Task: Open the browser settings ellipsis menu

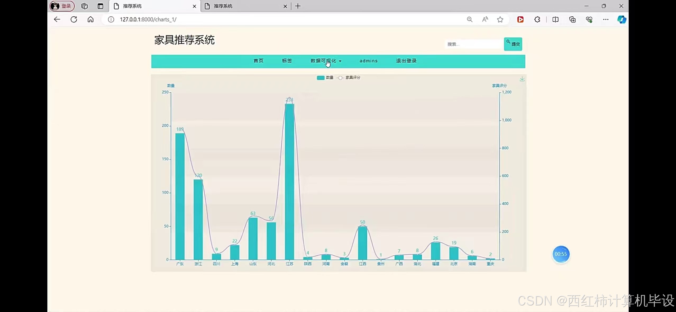Action: coord(606,19)
